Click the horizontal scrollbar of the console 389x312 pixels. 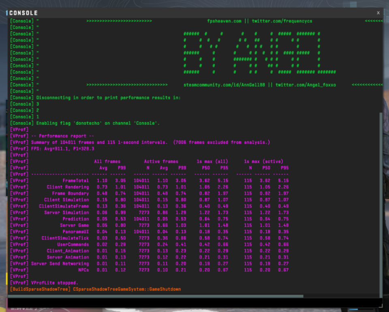pos(156,296)
